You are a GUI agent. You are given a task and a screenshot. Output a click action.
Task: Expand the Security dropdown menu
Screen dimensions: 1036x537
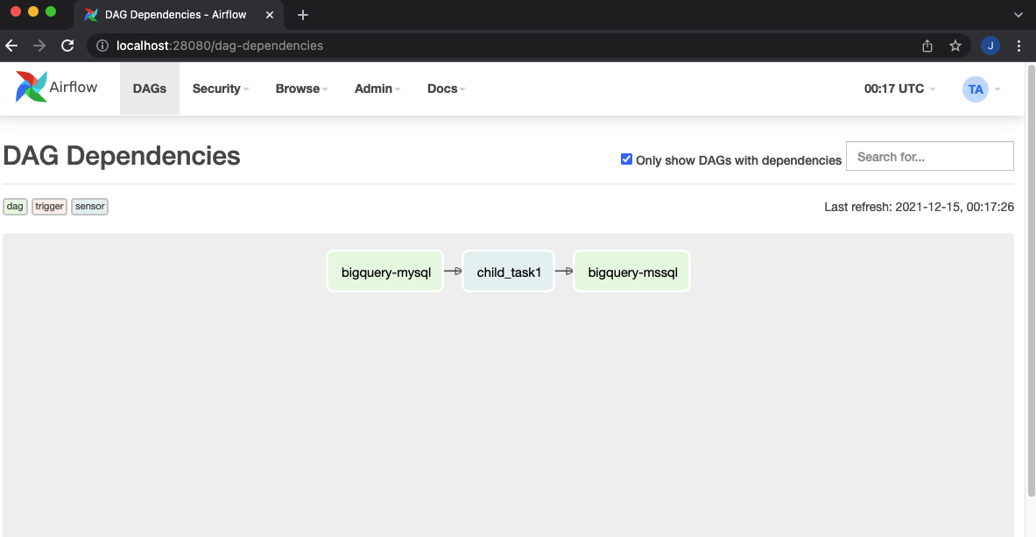click(x=221, y=88)
